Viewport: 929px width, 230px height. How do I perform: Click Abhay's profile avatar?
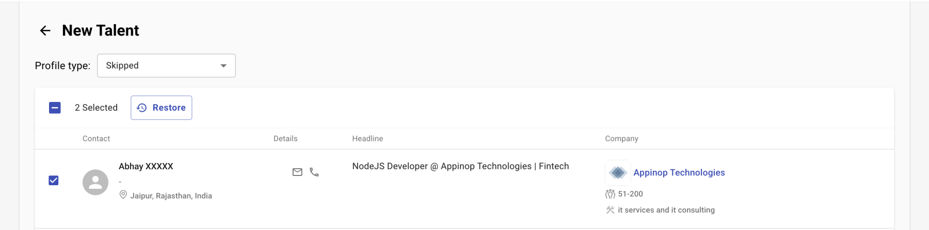pos(95,182)
